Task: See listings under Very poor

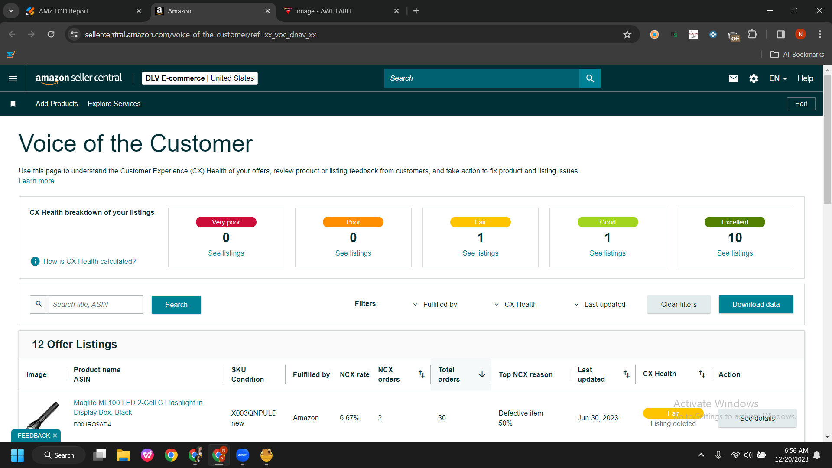Action: point(226,253)
